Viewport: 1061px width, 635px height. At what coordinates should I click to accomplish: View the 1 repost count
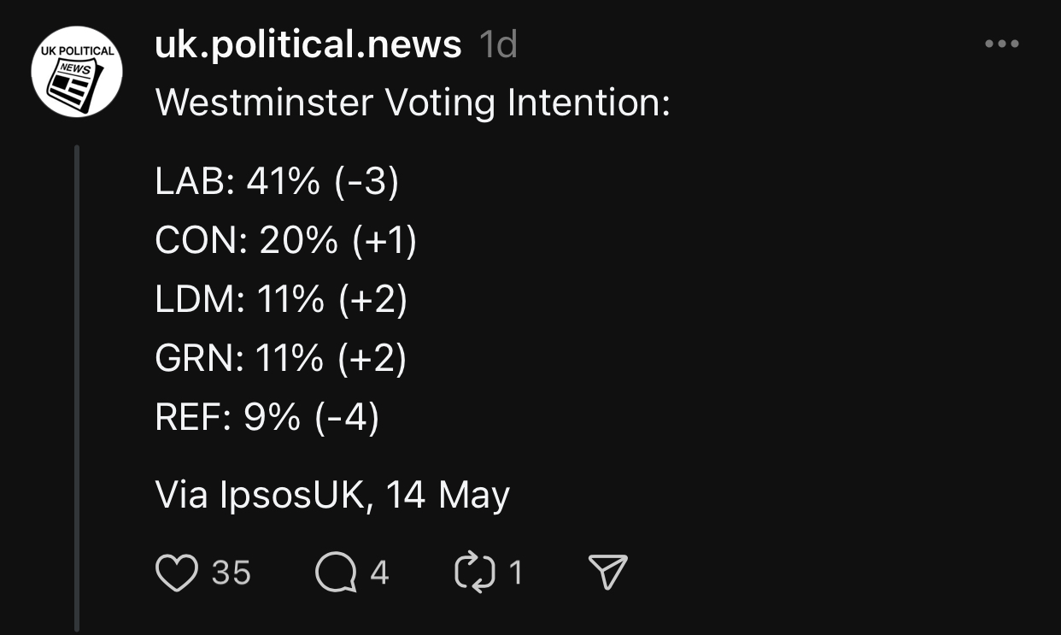click(x=515, y=573)
